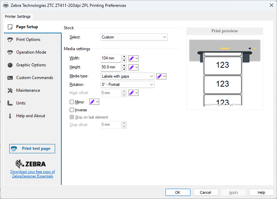Screen dimensions: 277x199
Task: Click the Operation Mode icon
Action: pyautogui.click(x=10, y=52)
